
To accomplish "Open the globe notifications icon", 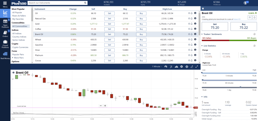I will [245, 3].
